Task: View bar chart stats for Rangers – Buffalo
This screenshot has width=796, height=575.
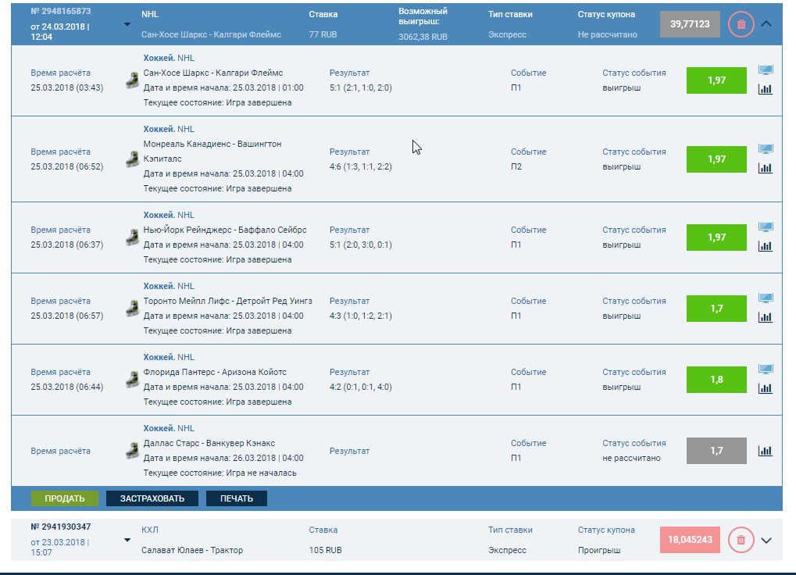Action: coord(766,246)
